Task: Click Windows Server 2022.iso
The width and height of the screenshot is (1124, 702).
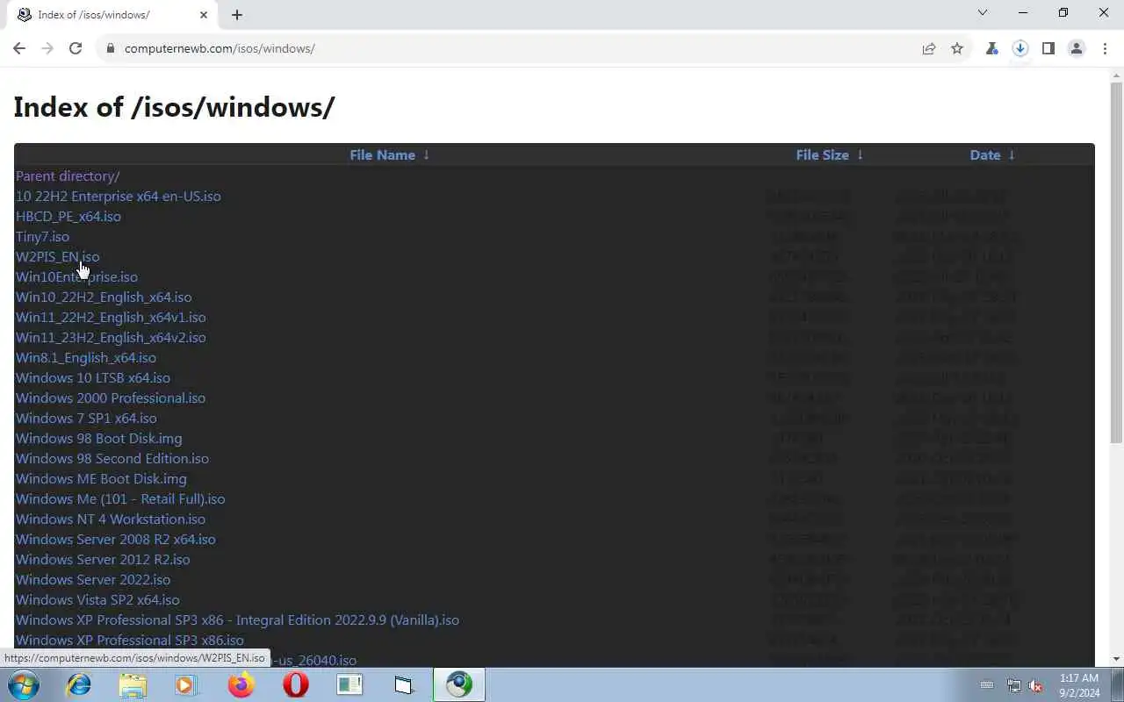Action: point(93,579)
